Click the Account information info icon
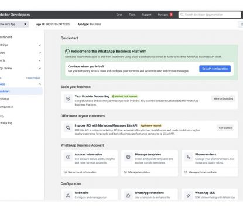Image resolution: width=243 pixels, height=211 pixels. [68, 157]
